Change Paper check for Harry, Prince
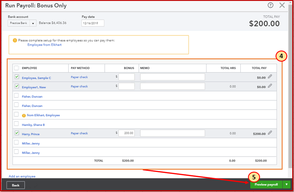Image resolution: width=294 pixels, height=192 pixels. tap(79, 133)
